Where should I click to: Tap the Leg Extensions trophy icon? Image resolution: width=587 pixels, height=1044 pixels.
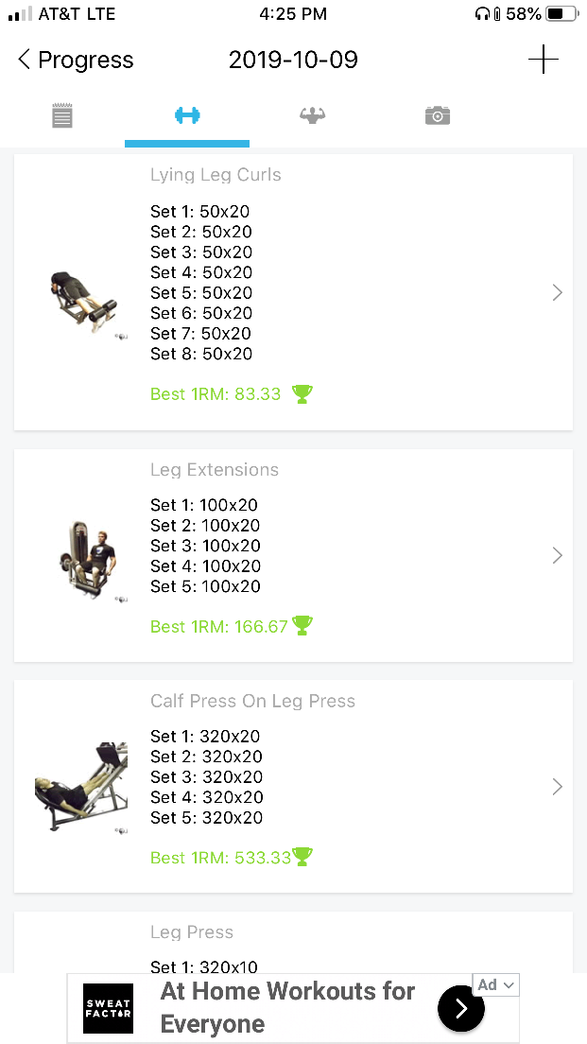302,625
